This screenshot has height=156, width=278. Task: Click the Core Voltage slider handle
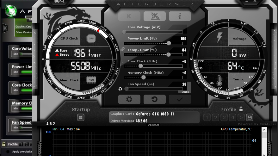(x=124, y=32)
